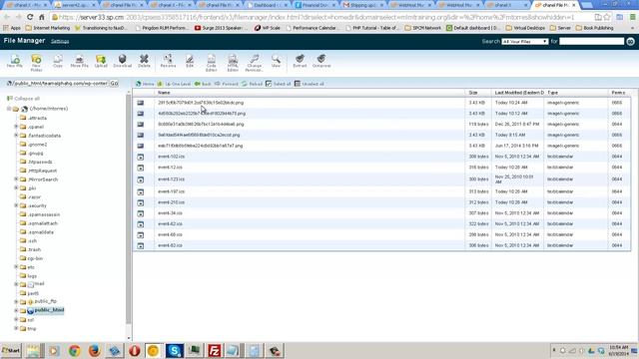639x359 pixels.
Task: Click the View magnifier icon
Action: [276, 61]
